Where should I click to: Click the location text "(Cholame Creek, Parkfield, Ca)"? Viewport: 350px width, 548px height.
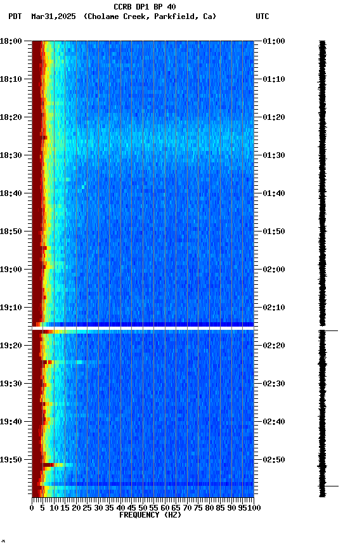[150, 16]
